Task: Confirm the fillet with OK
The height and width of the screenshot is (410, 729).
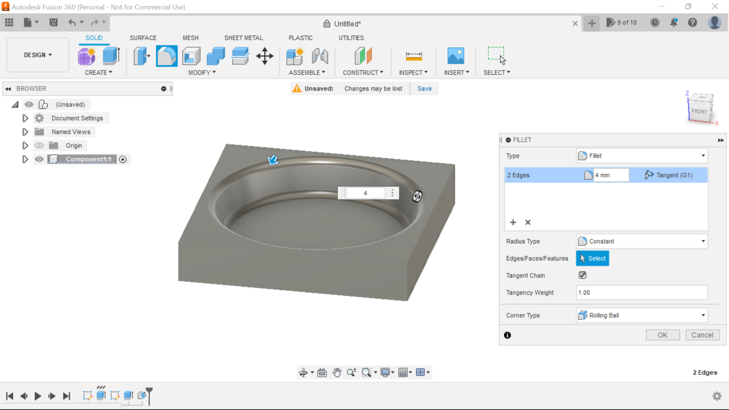Action: [x=663, y=335]
